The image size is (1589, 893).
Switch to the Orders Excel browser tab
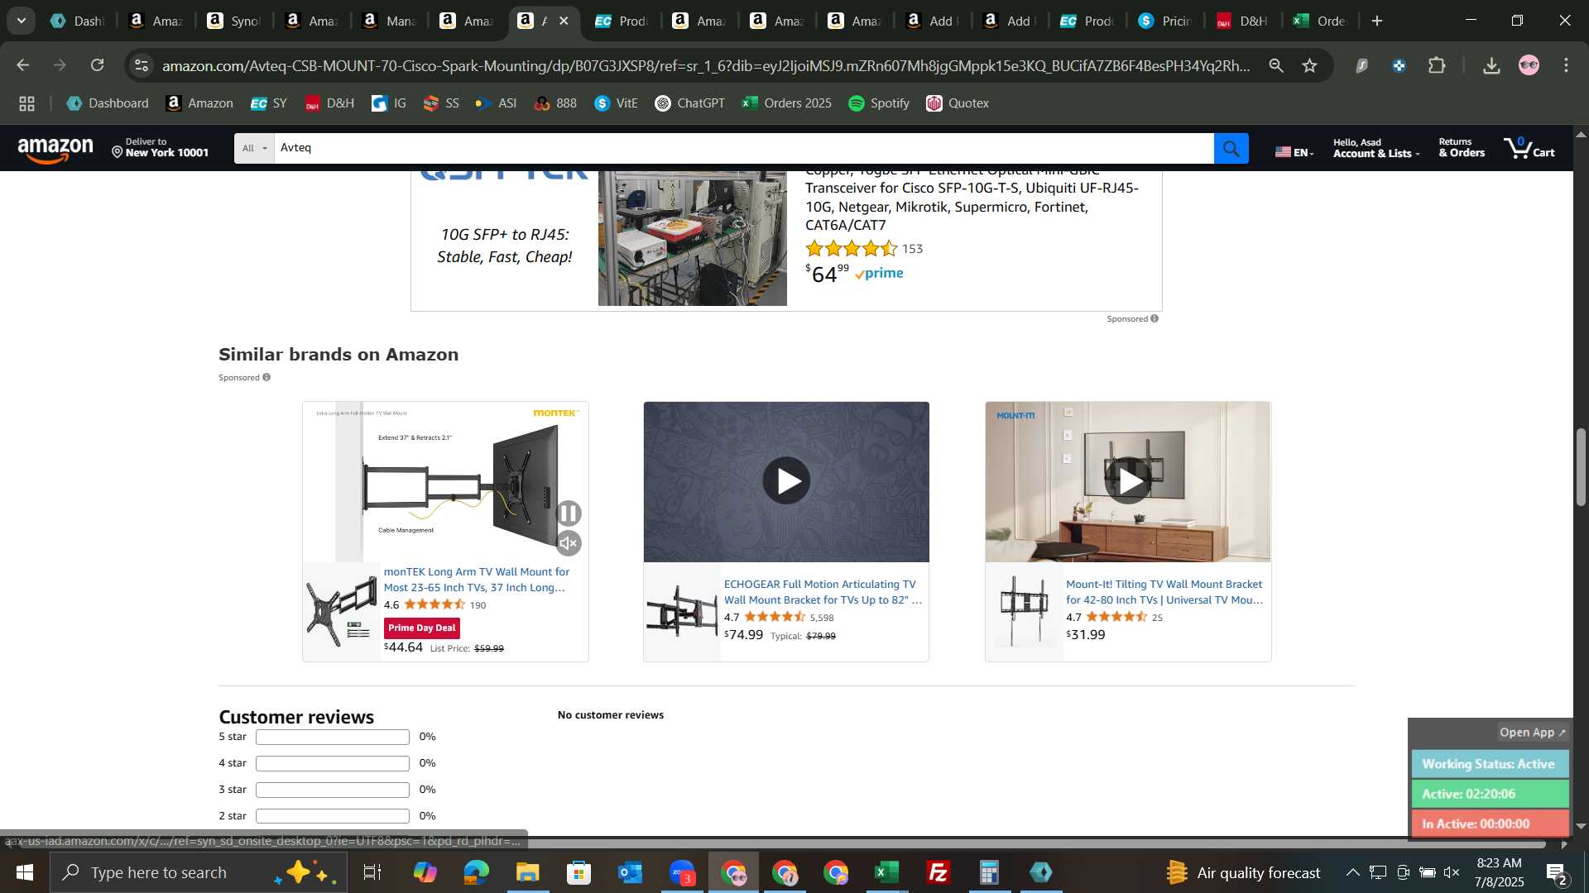pos(1320,21)
